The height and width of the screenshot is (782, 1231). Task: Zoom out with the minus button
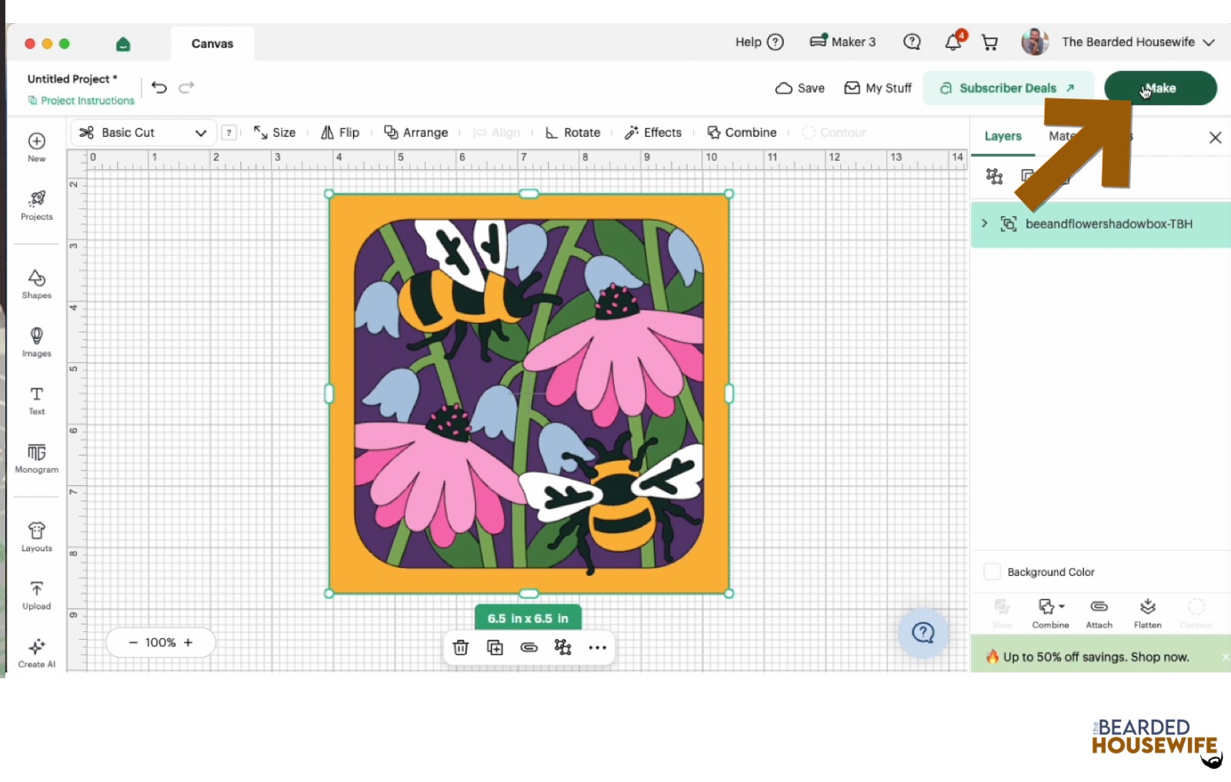(133, 642)
